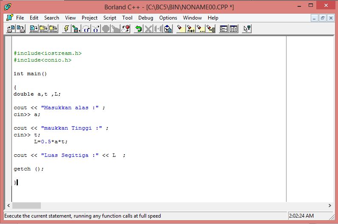Click the Search again flashlight icon with dots
Viewport: 338px width, 224px height.
tap(200, 28)
